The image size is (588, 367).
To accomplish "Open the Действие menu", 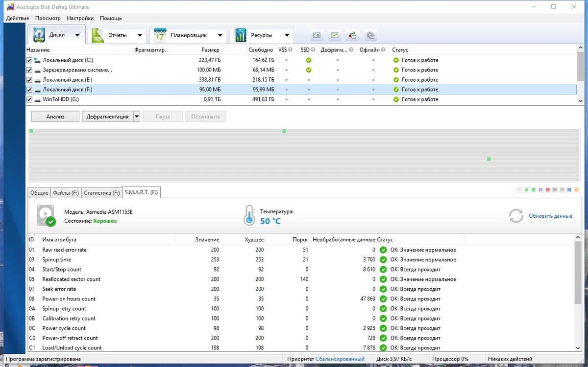I will tap(18, 18).
